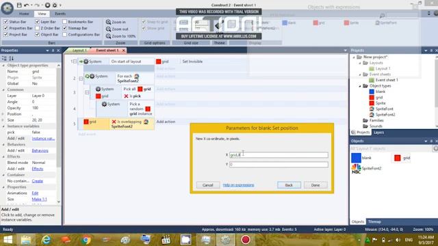
Task: Enable the Configurations Bar checkbox
Action: [64, 34]
